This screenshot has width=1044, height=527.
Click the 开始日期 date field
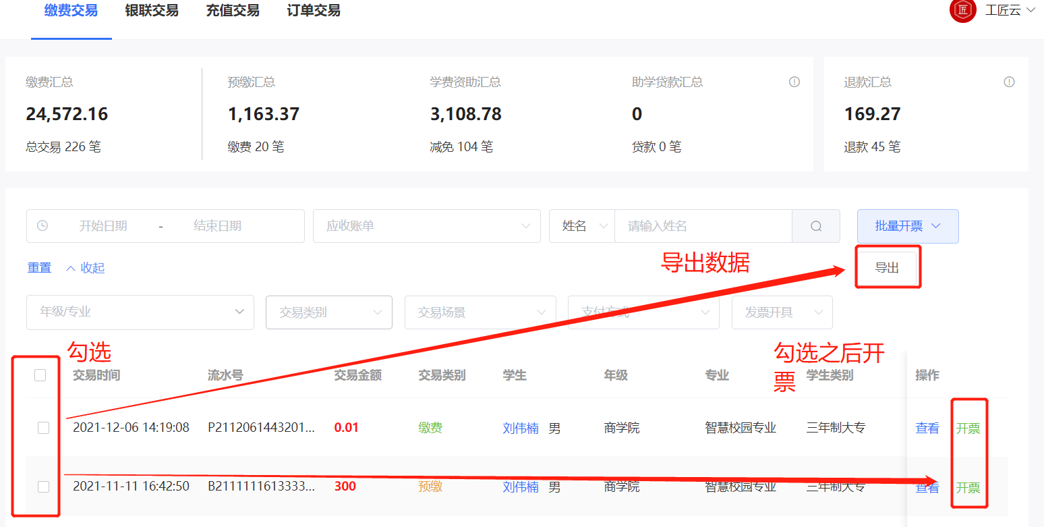coord(103,226)
